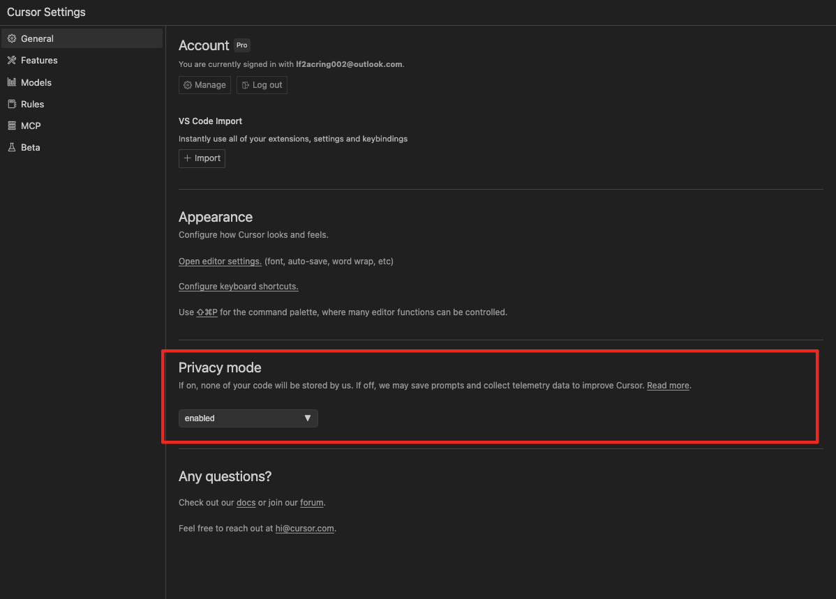This screenshot has height=599, width=836.
Task: Visit the forum link
Action: pos(312,503)
